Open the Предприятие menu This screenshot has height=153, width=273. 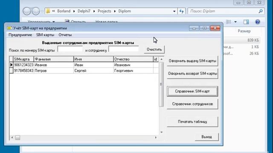click(x=20, y=35)
